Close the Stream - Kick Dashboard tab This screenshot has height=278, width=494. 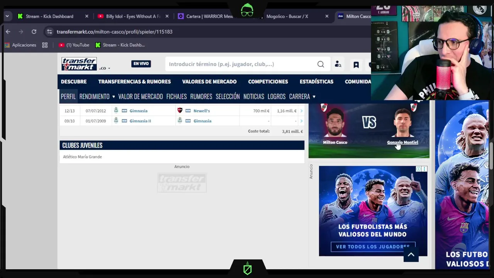point(86,16)
